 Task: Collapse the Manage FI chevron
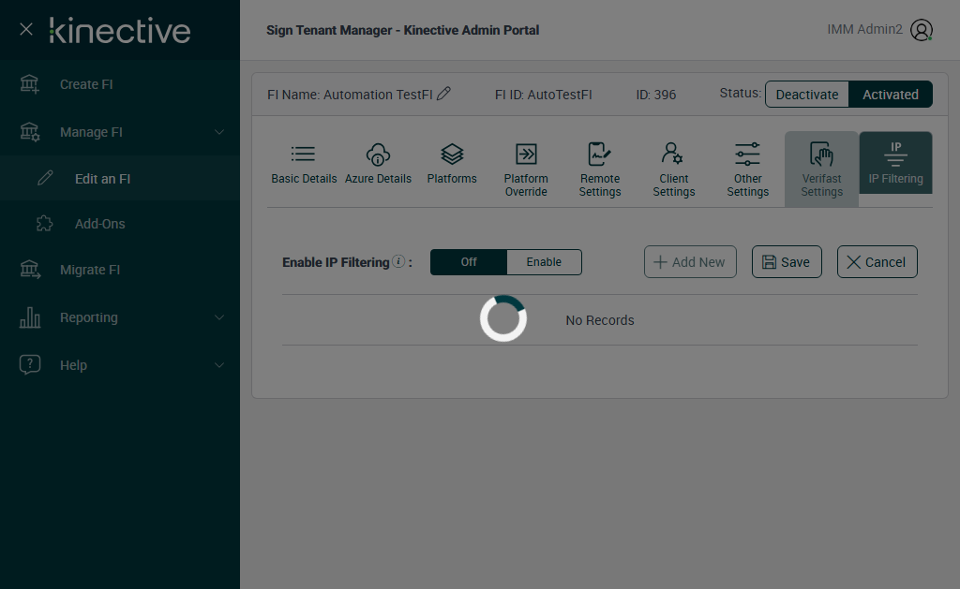point(219,132)
